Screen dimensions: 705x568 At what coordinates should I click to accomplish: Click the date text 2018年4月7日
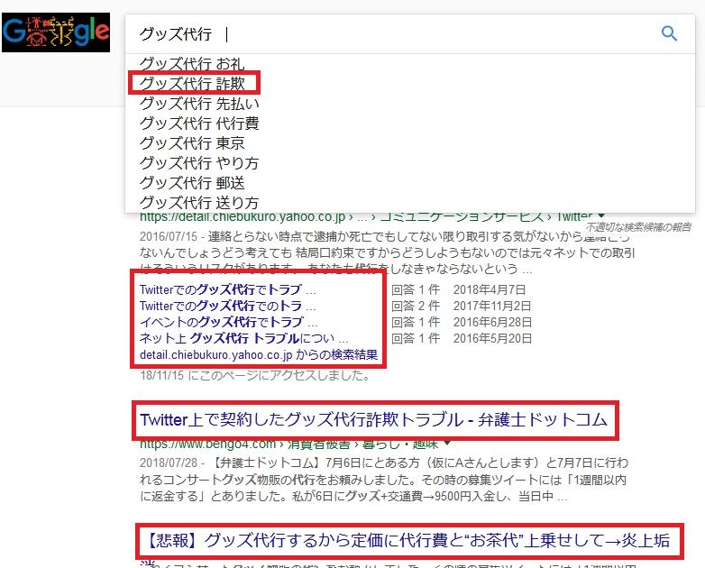tap(490, 289)
